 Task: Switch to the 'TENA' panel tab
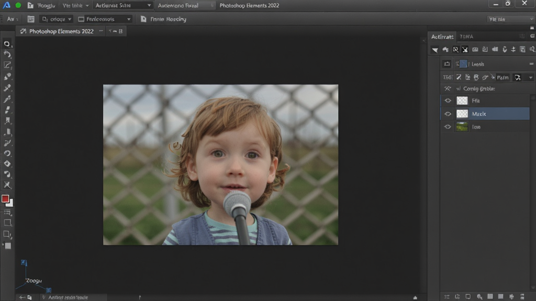pyautogui.click(x=466, y=37)
